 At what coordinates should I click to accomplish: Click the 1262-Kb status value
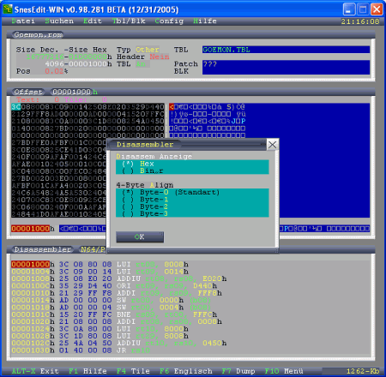click(x=363, y=371)
